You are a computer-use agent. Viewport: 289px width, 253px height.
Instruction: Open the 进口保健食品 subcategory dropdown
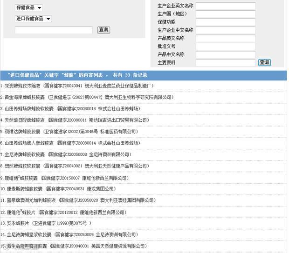point(33,19)
